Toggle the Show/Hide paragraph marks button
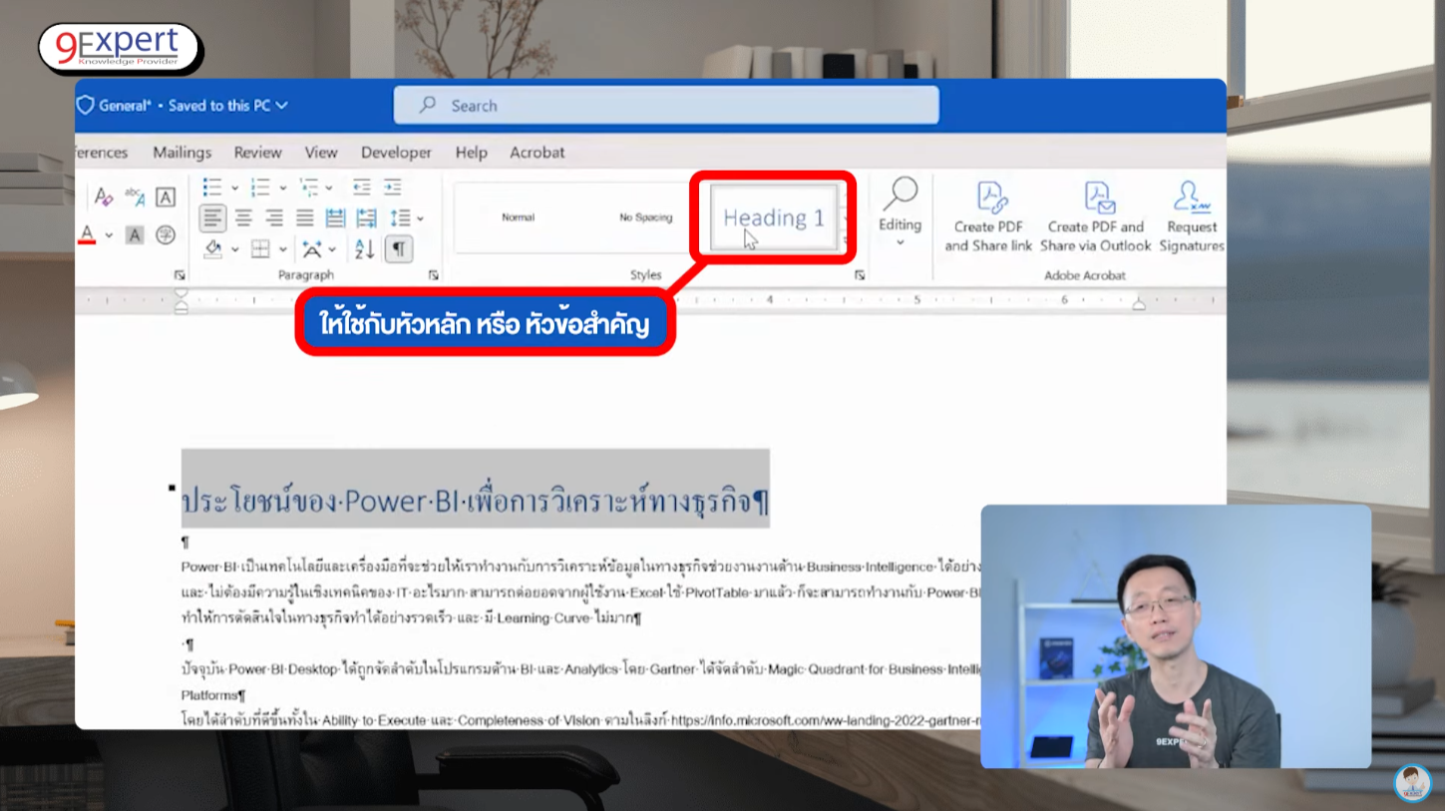This screenshot has width=1445, height=811. pos(398,248)
